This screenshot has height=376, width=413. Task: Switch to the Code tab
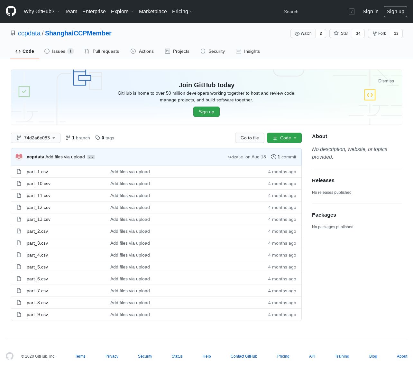point(25,51)
